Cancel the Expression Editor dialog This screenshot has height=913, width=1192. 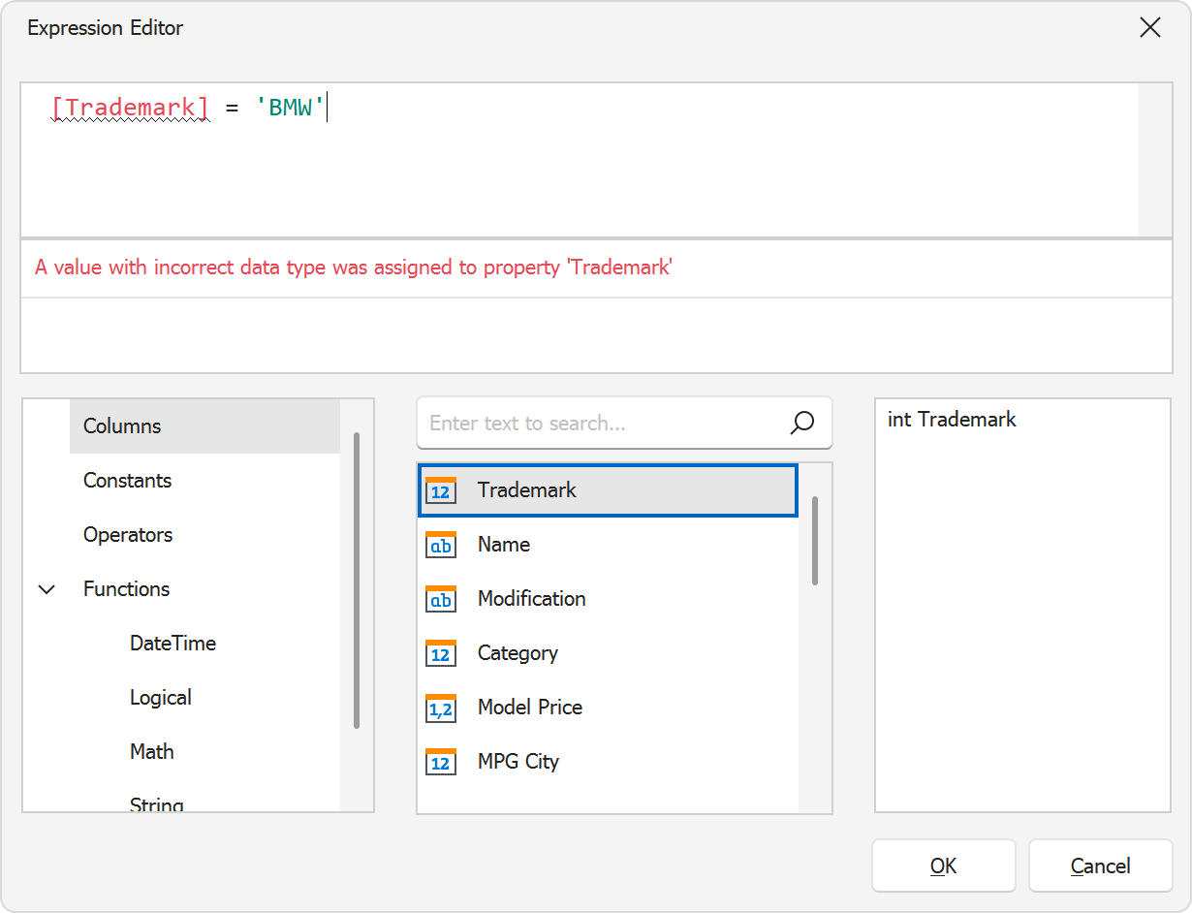(1100, 865)
